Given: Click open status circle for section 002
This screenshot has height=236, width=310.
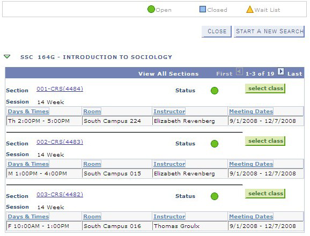Looking at the screenshot, I should 215,144.
